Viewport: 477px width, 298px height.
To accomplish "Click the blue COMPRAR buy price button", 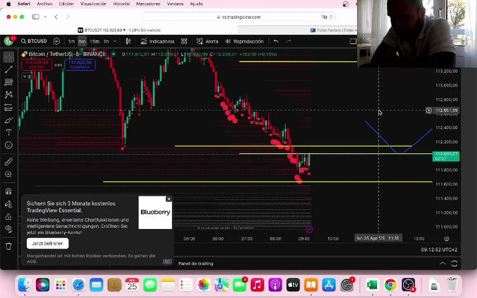I will [x=80, y=65].
